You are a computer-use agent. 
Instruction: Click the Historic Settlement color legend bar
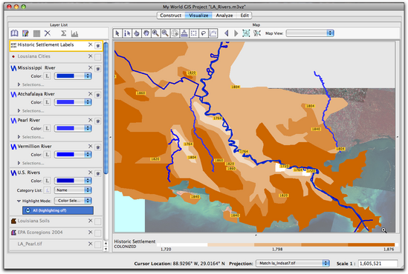[277, 244]
